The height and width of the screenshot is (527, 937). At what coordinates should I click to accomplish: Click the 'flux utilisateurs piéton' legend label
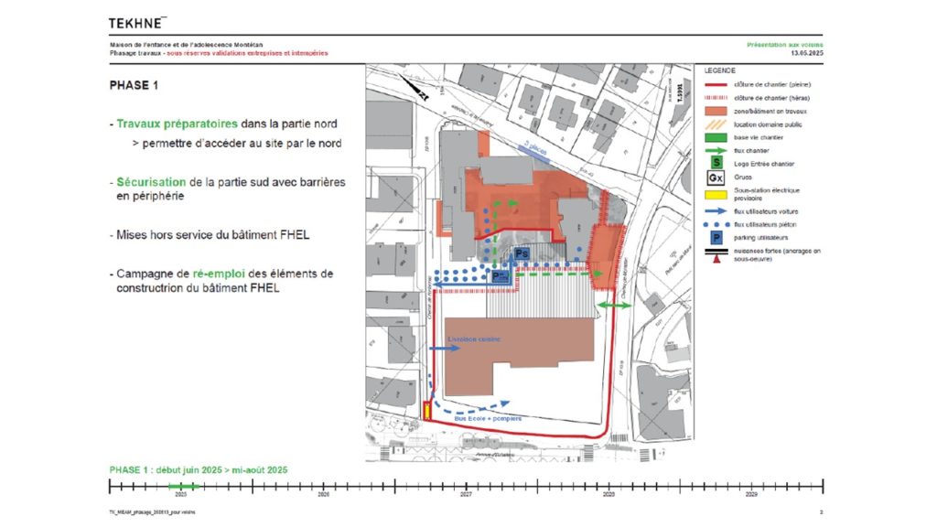[x=765, y=225]
